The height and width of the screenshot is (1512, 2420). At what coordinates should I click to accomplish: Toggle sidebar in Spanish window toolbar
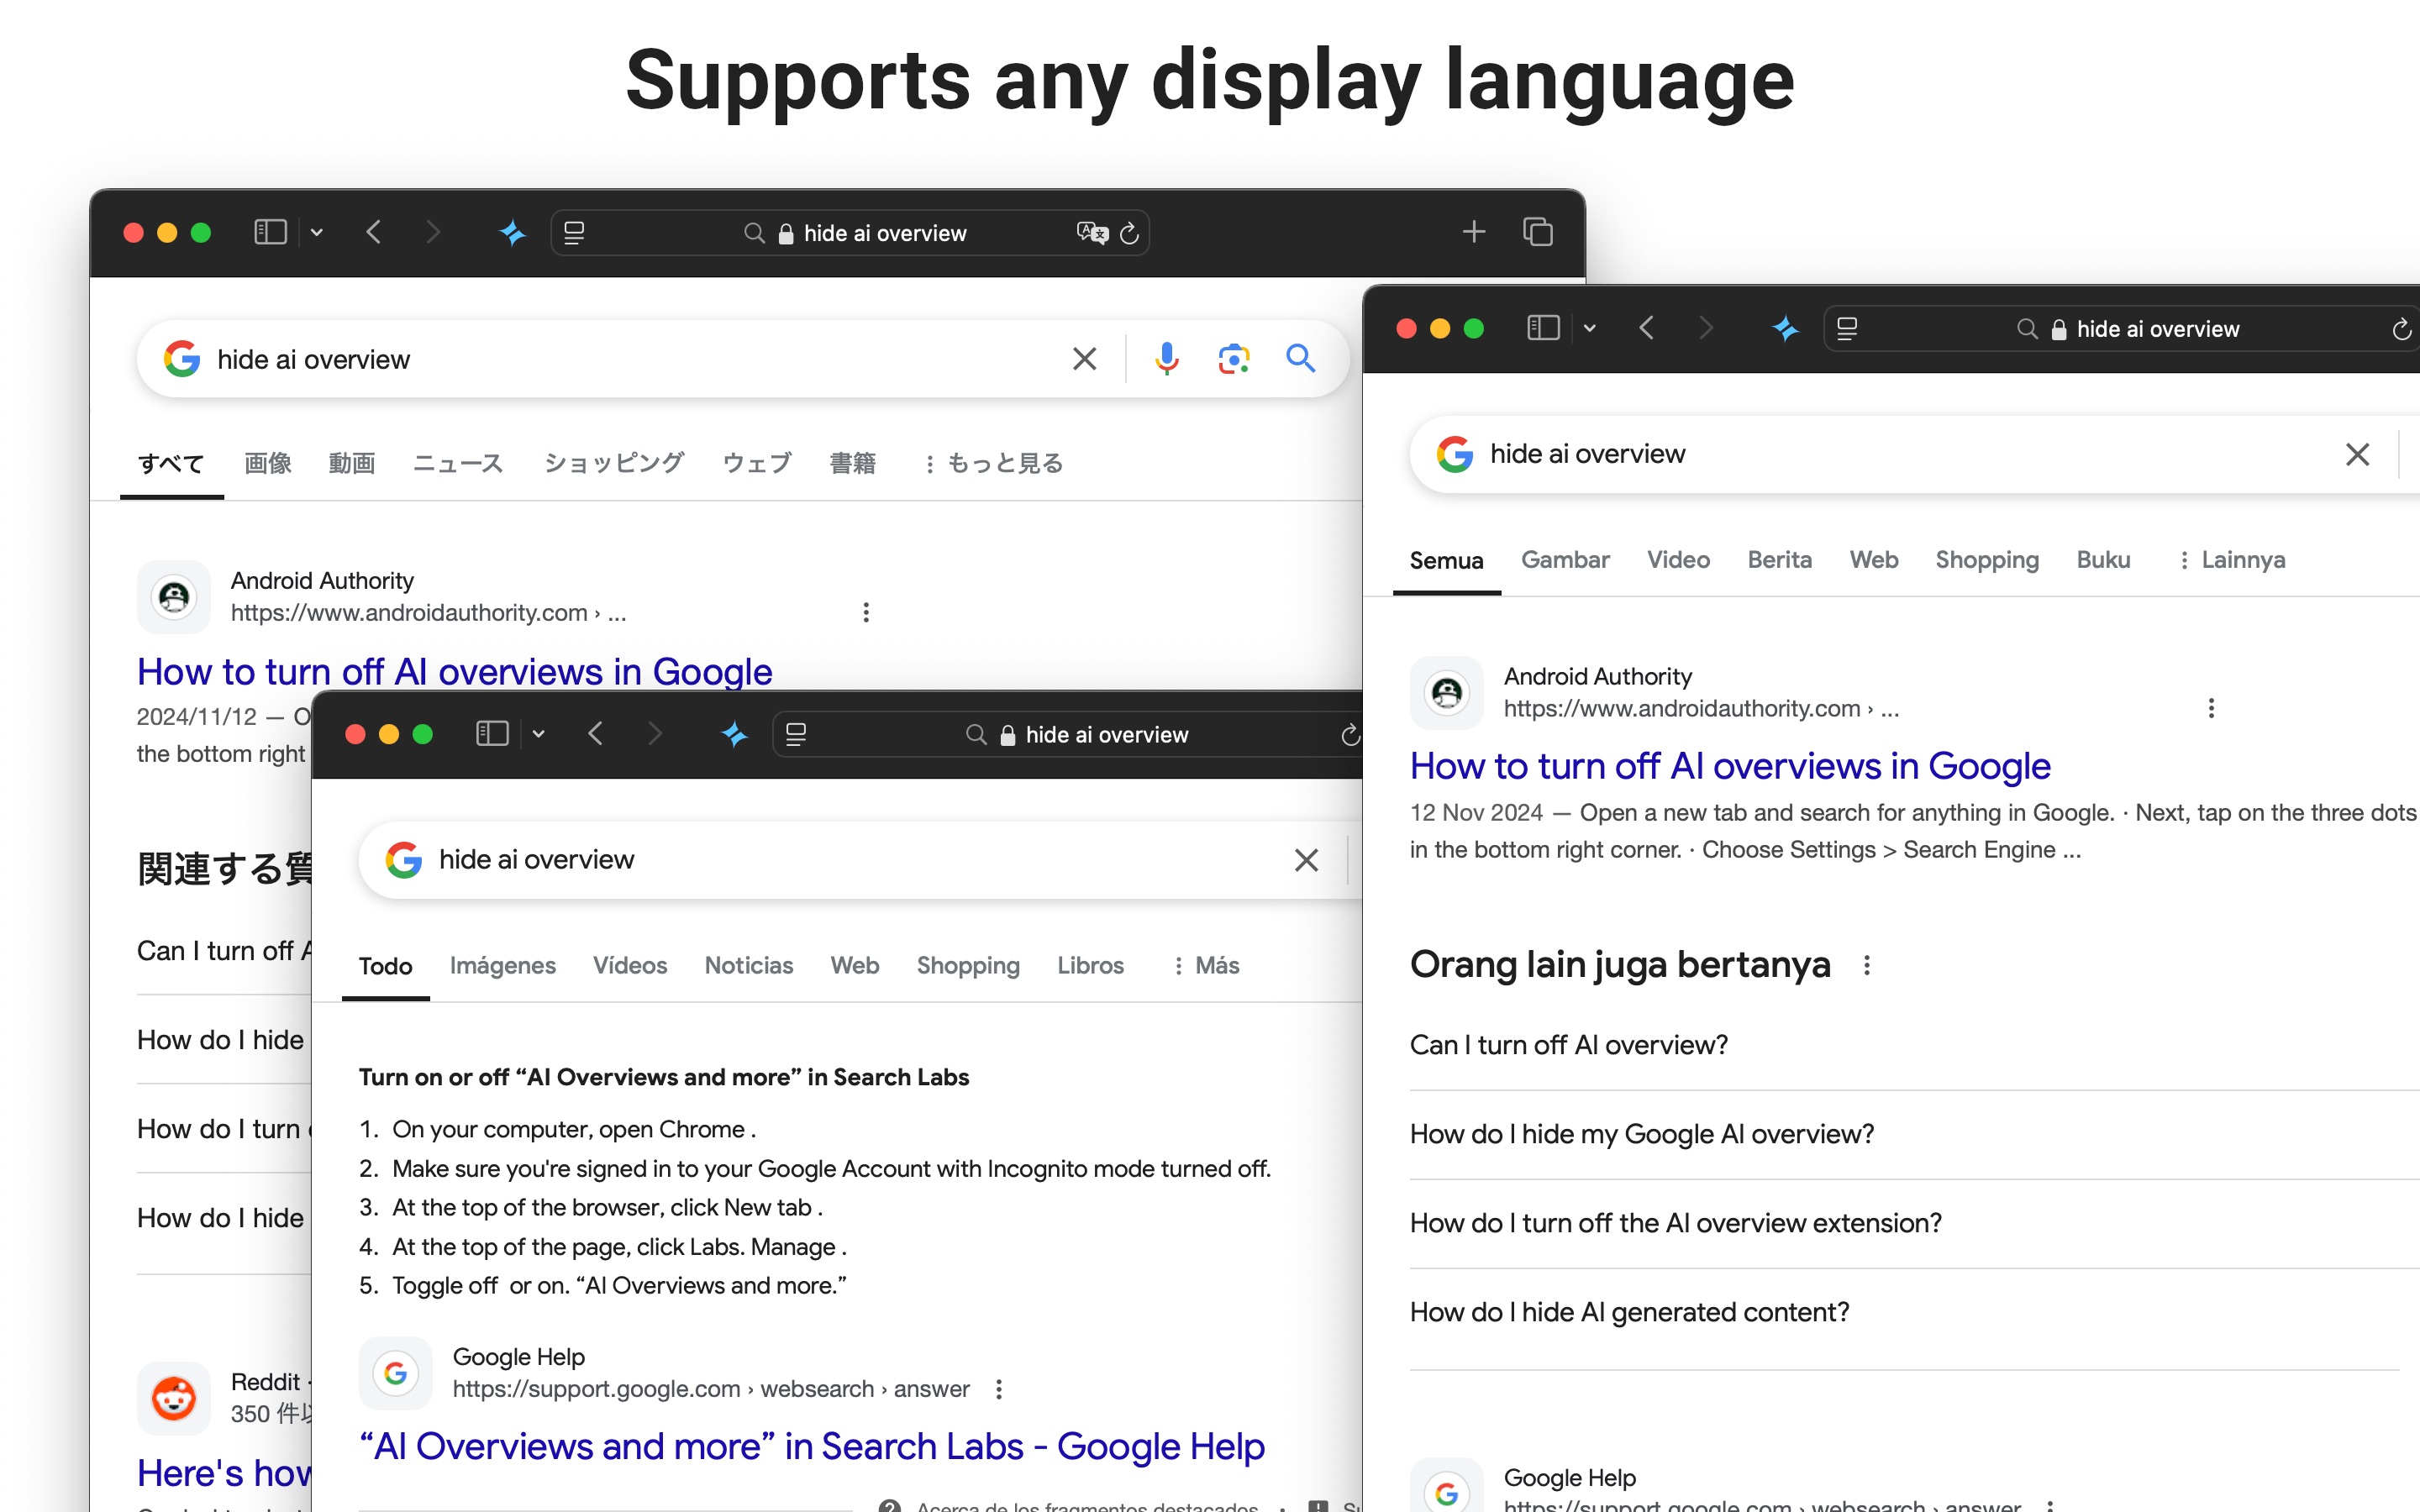[x=492, y=734]
